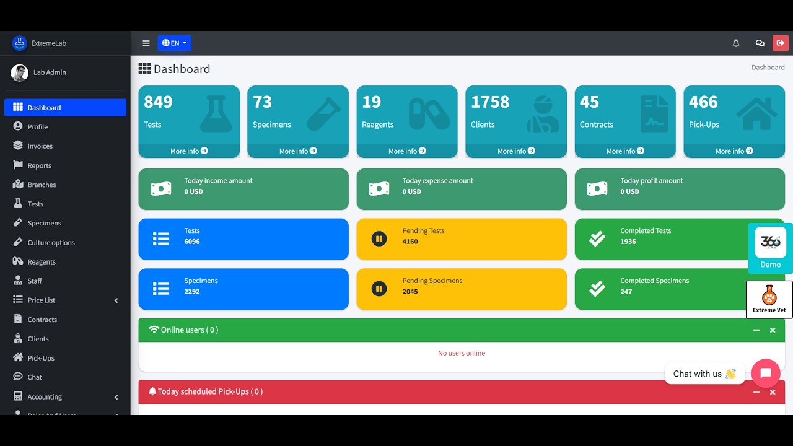Click the pills icon on Reagents card
This screenshot has height=446, width=793.
429,113
